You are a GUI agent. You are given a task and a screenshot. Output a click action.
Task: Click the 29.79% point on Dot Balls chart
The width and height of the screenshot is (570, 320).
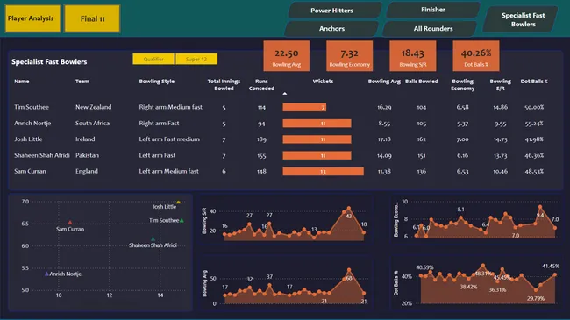click(536, 290)
